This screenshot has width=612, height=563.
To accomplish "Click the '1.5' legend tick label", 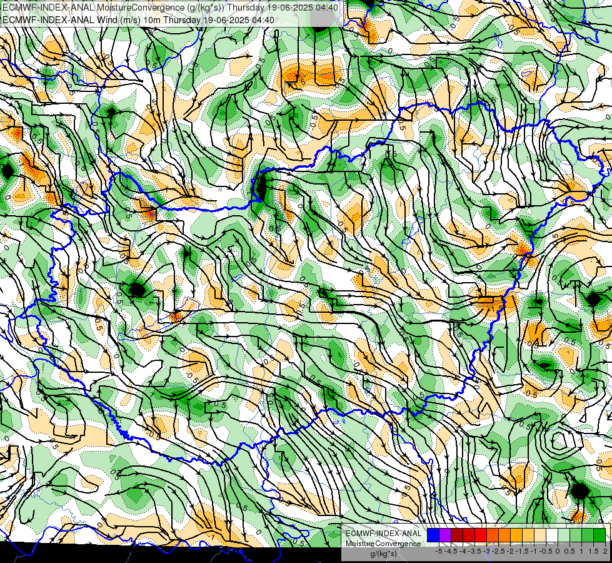I will [593, 551].
